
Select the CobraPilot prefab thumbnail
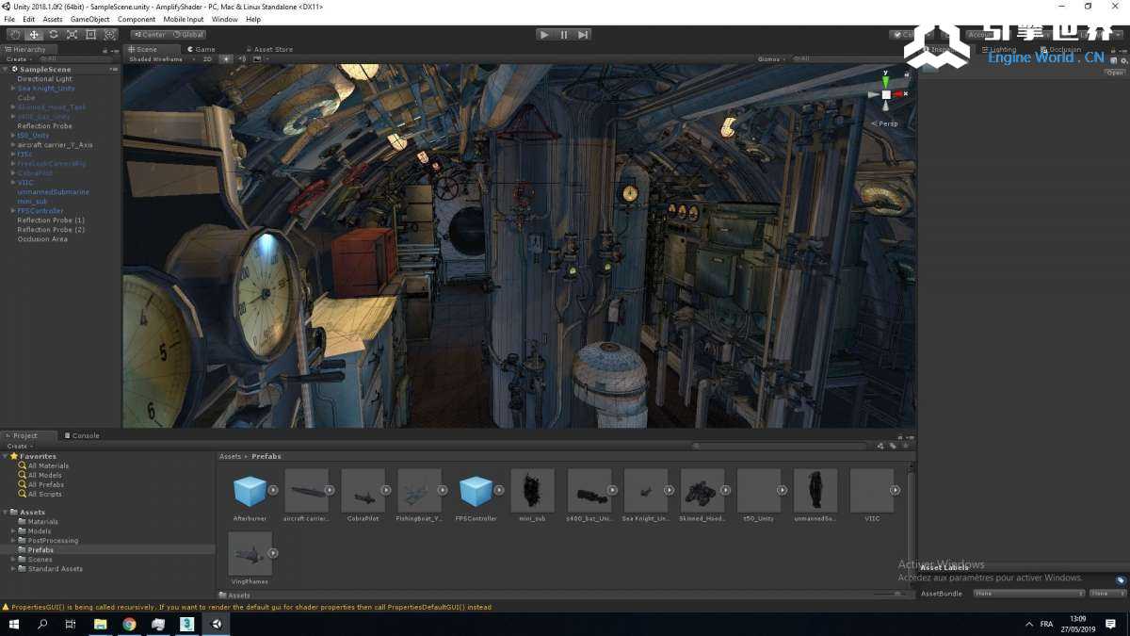pos(363,491)
